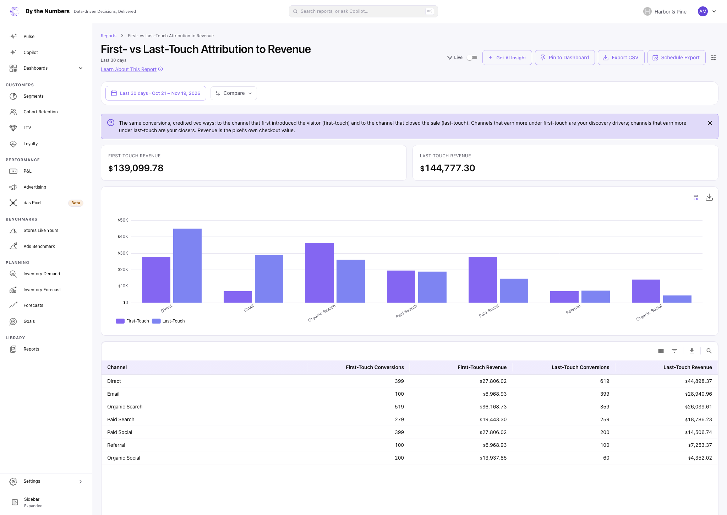Click the Goals target icon
This screenshot has height=515, width=727.
(x=13, y=321)
